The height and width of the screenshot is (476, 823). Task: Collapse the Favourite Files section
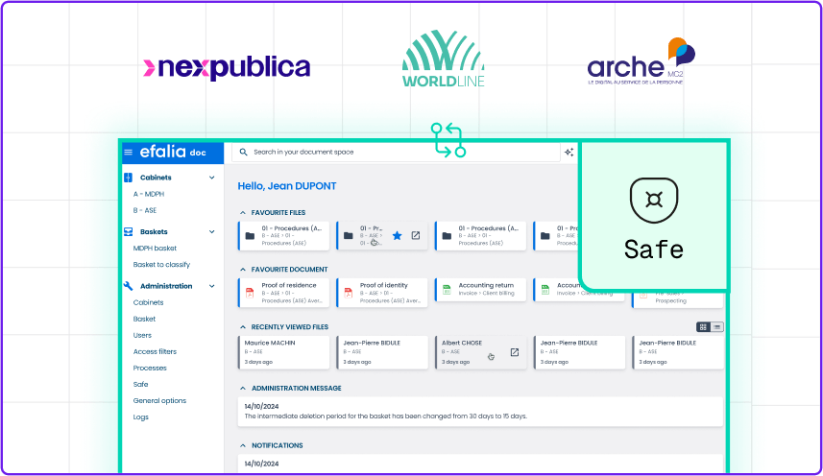pyautogui.click(x=243, y=213)
